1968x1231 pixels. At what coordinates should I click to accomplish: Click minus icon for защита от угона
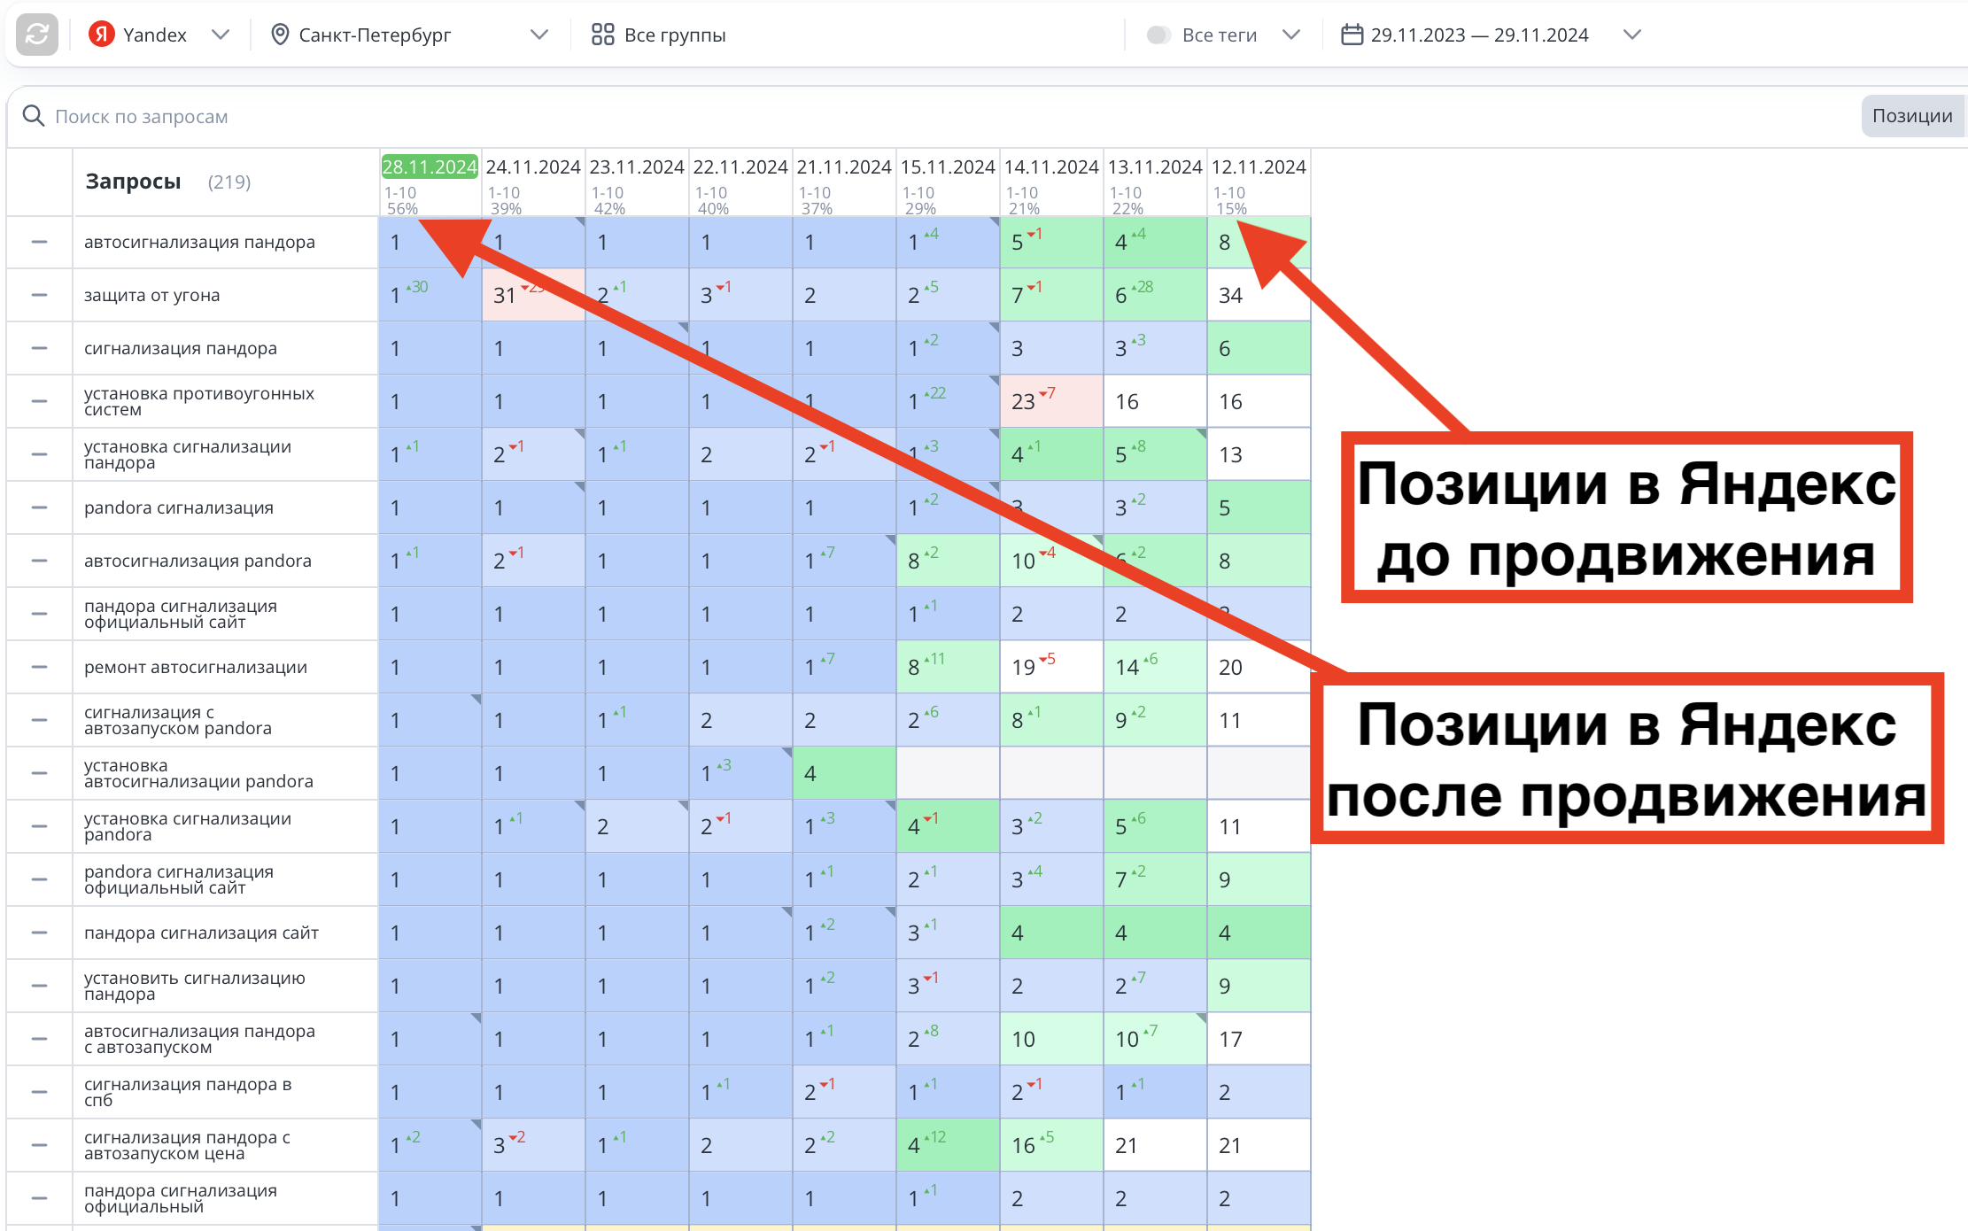click(39, 295)
